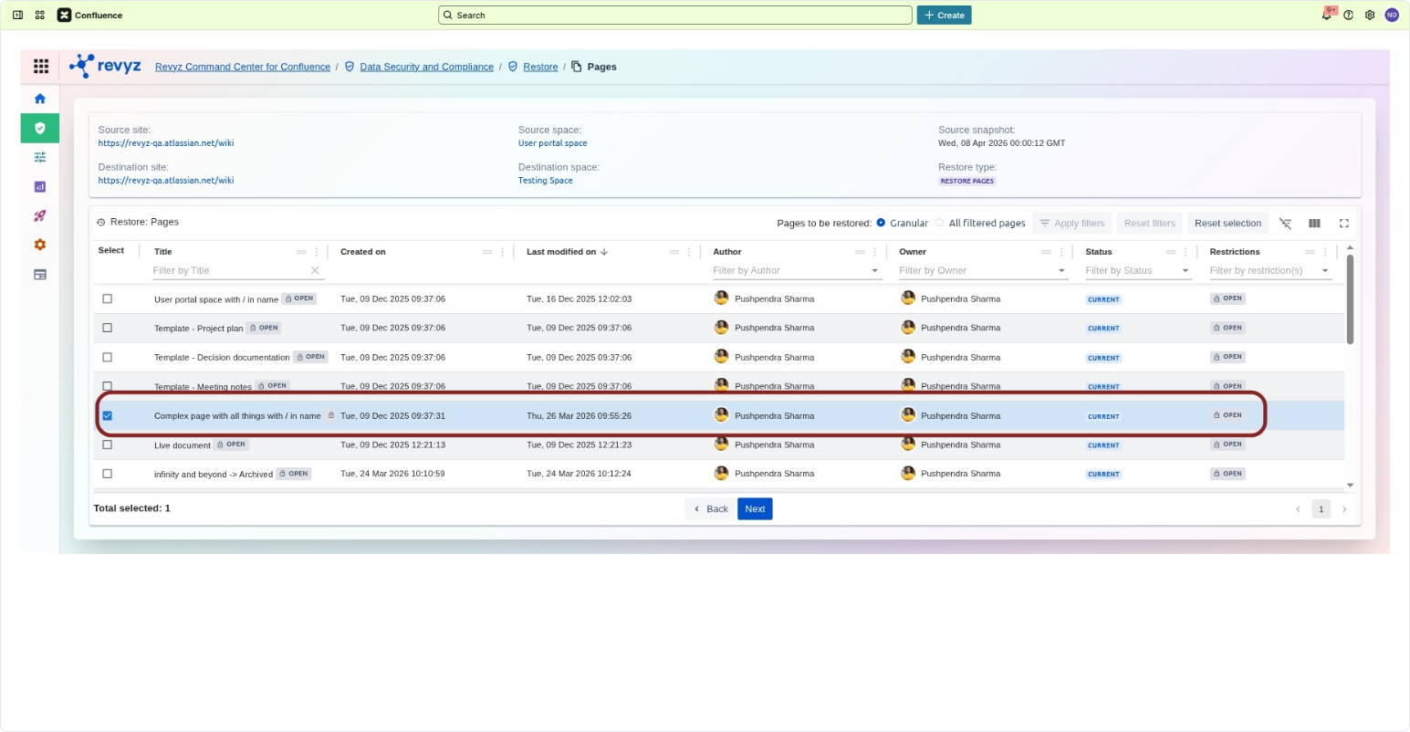Expand the Filter by Author dropdown

(874, 271)
